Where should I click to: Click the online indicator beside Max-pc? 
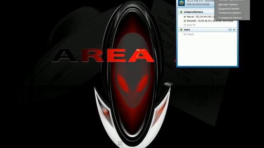point(185,16)
